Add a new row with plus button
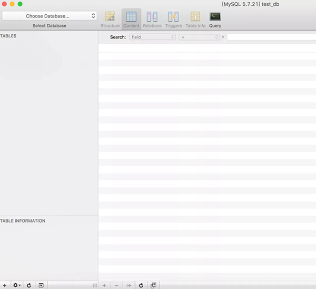This screenshot has height=289, width=316. 104,285
